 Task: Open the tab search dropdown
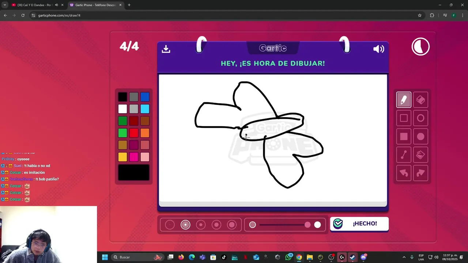(4, 5)
